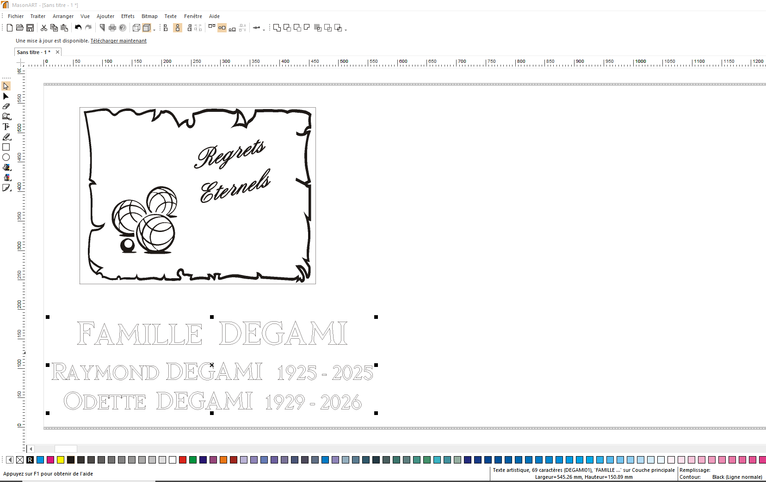Open the Print dialog from toolbar
766x482 pixels.
click(x=112, y=28)
